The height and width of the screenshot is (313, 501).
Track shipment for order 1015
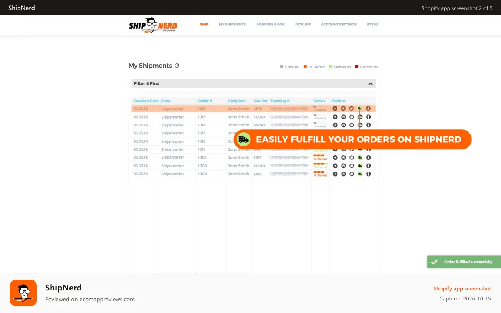(x=335, y=117)
